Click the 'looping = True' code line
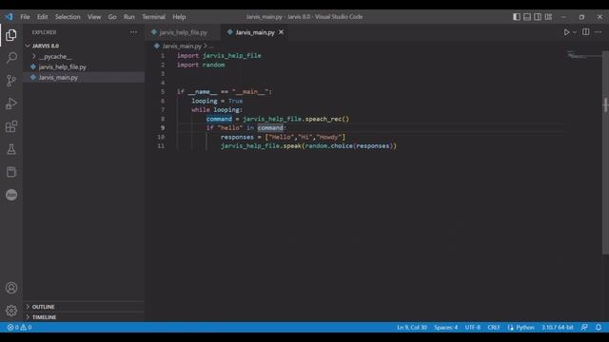 (x=217, y=101)
